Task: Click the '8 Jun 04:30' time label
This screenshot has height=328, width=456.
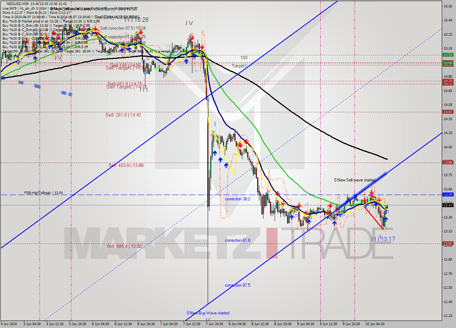Action: [237, 324]
